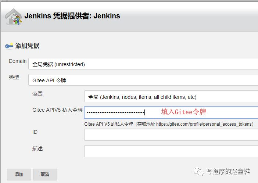Open the 类型 dropdown showing Gitee API 令牌

143,80
